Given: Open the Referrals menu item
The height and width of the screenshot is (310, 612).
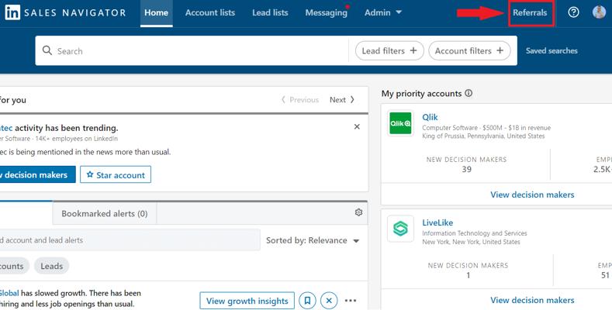Looking at the screenshot, I should pos(530,12).
